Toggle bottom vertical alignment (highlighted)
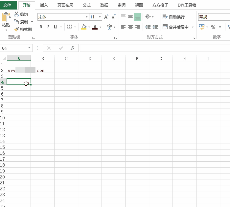This screenshot has width=230, height=207. pyautogui.click(x=138, y=17)
